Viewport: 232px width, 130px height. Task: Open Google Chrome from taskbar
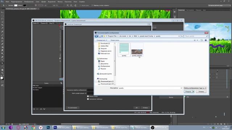[33, 127]
